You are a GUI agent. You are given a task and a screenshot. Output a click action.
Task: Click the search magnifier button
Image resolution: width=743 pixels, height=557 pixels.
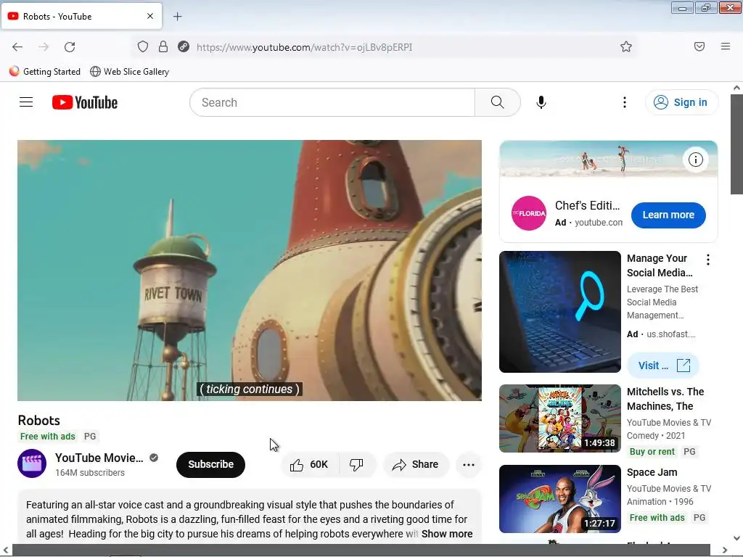tap(498, 102)
